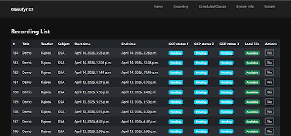
Task: Select end time April 13, 2026, 5:40 p.m.
Action: pos(139,92)
